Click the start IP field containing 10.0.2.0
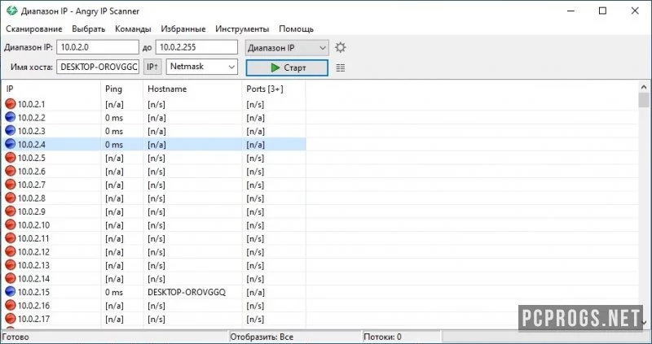Viewport: 652px width, 344px height. pos(98,47)
